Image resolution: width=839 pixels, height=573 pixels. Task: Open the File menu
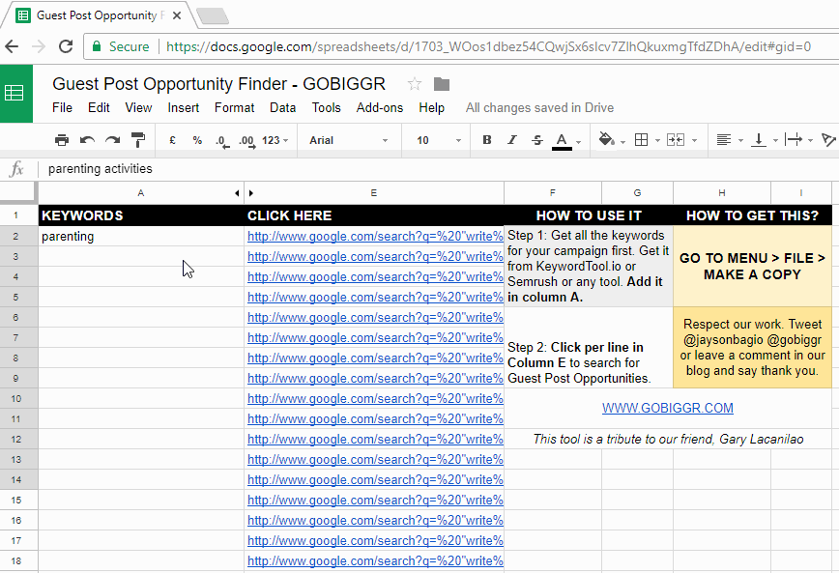click(62, 107)
